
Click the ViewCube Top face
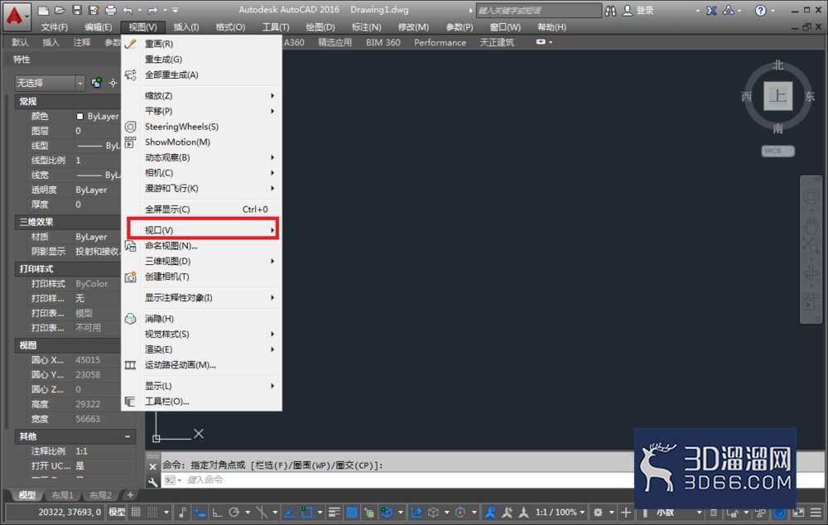click(x=777, y=96)
